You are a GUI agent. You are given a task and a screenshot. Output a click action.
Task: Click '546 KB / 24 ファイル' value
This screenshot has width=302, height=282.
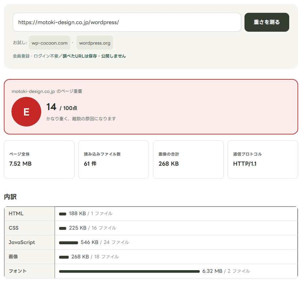[105, 242]
